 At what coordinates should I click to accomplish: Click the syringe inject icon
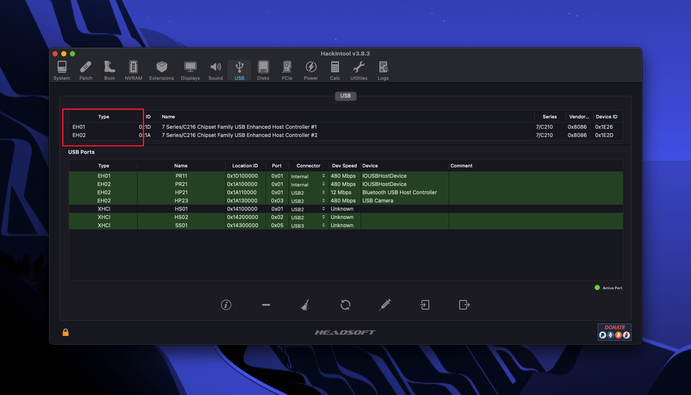click(385, 305)
